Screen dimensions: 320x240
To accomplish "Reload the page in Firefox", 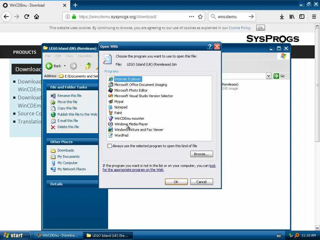I will [27, 17].
